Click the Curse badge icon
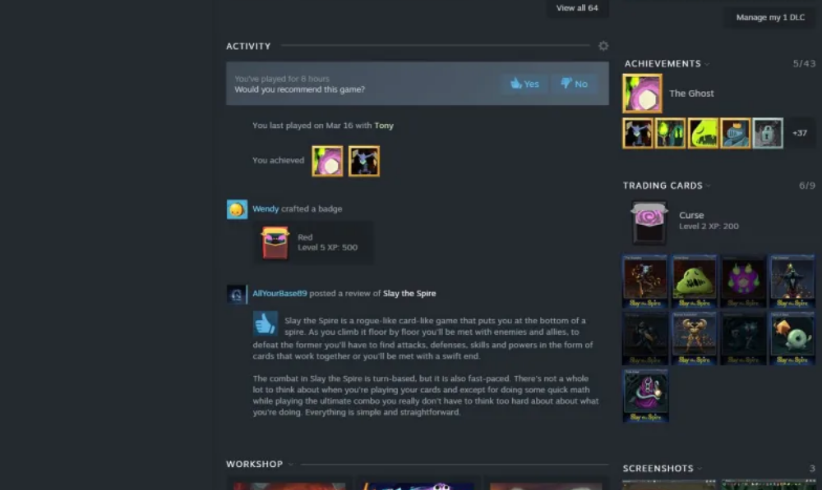 (649, 223)
